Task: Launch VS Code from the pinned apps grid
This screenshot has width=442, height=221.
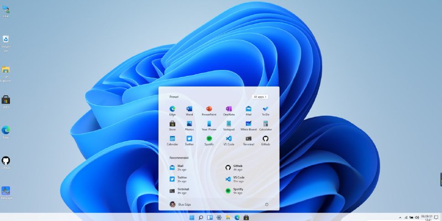Action: coord(229,141)
